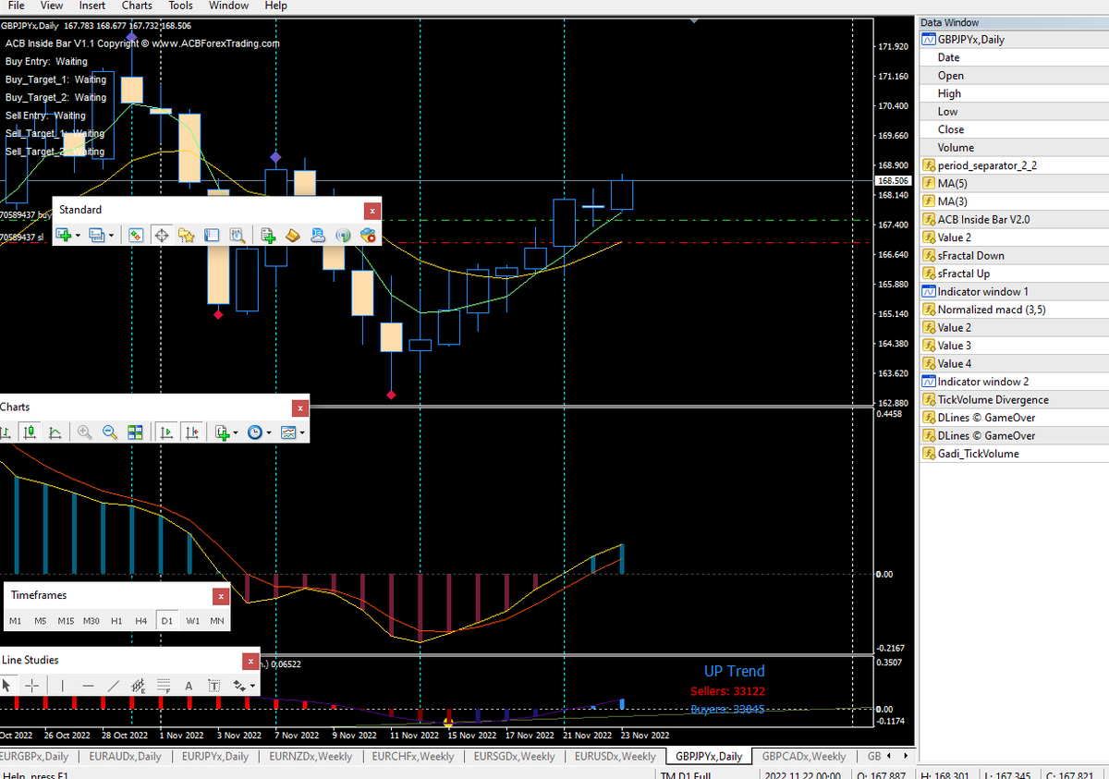The width and height of the screenshot is (1109, 779).
Task: Open the Tools menu
Action: pyautogui.click(x=180, y=6)
